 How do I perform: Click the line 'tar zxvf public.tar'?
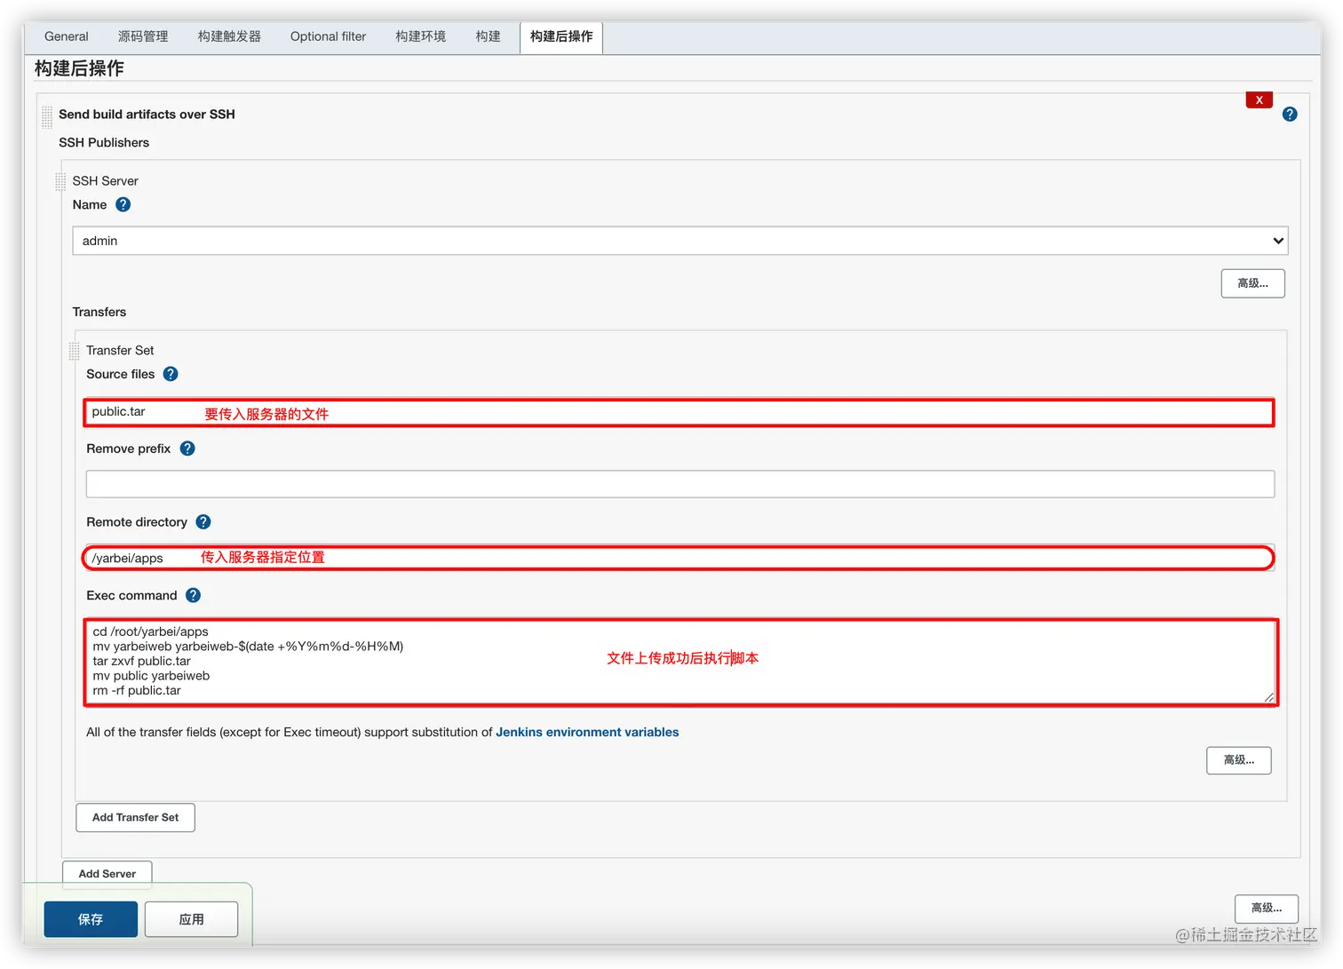142,661
